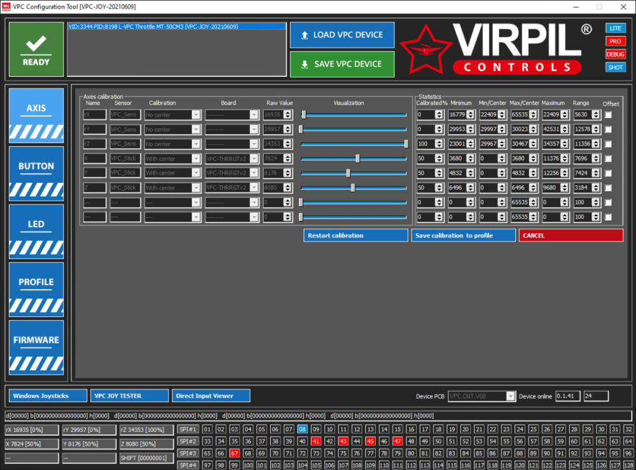This screenshot has width=636, height=470.
Task: Cancel the calibration
Action: pyautogui.click(x=570, y=236)
